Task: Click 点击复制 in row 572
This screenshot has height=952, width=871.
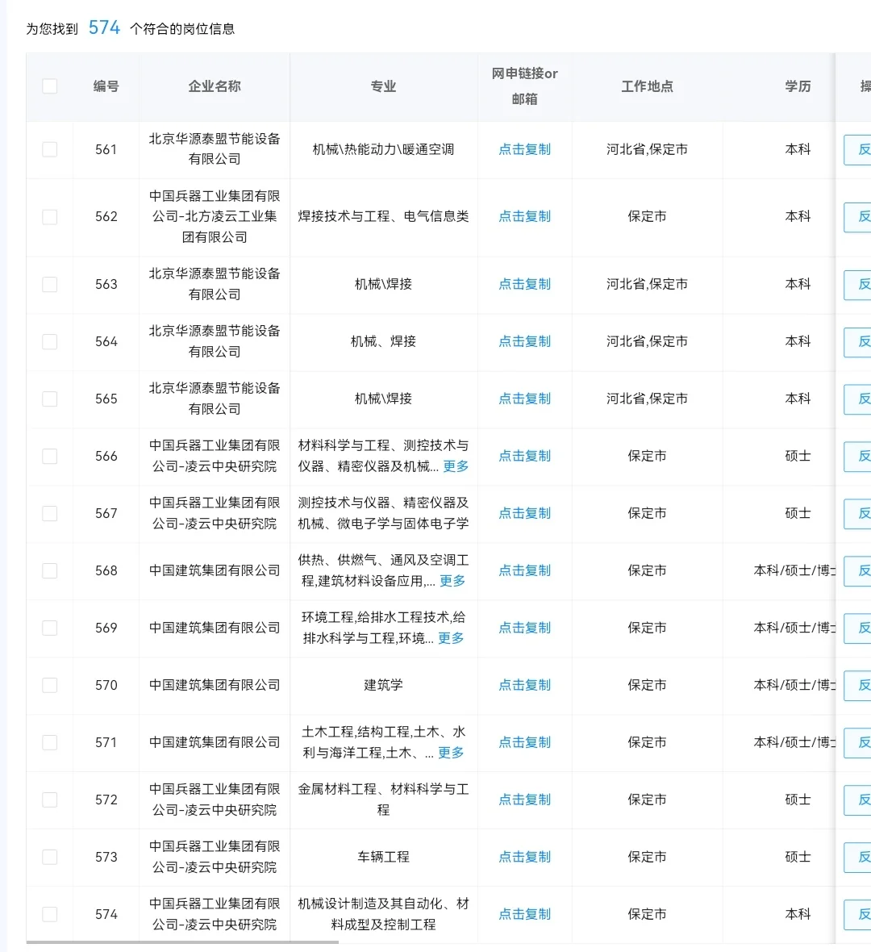Action: point(524,800)
